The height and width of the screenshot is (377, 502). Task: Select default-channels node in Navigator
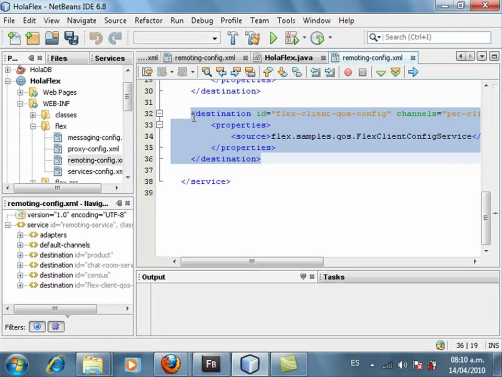click(65, 245)
